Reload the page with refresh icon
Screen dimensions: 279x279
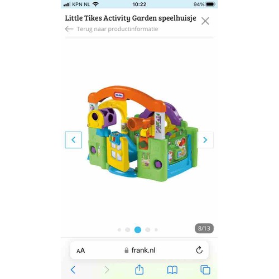tap(199, 250)
